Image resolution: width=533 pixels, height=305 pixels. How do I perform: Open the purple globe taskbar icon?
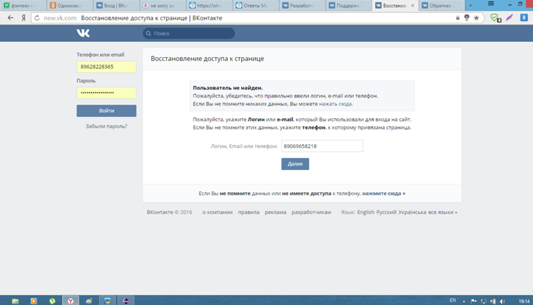click(x=126, y=300)
